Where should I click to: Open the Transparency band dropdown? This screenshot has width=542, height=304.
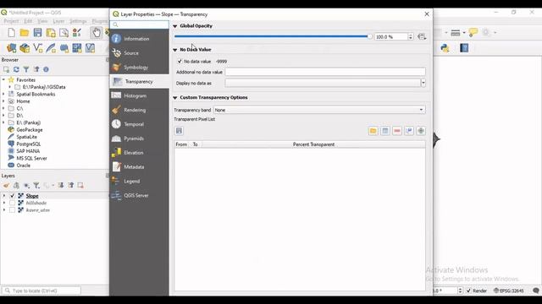click(x=319, y=110)
